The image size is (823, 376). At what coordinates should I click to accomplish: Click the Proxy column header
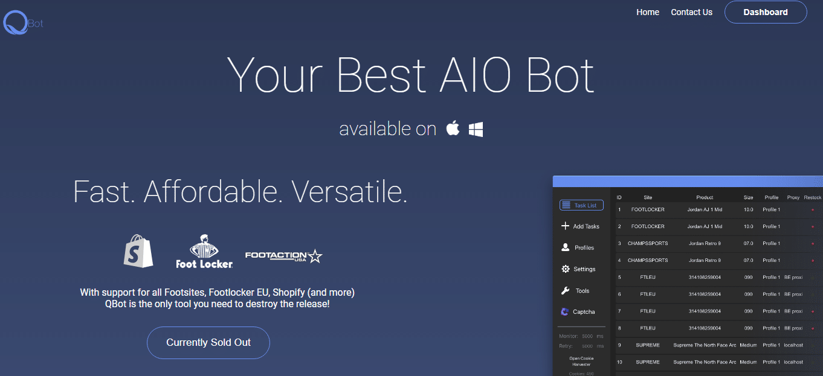793,197
